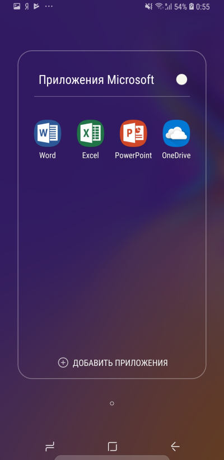Viewport: 224px width, 460px height.
Task: Tap the Yandex Я notification icon
Action: 27,7
